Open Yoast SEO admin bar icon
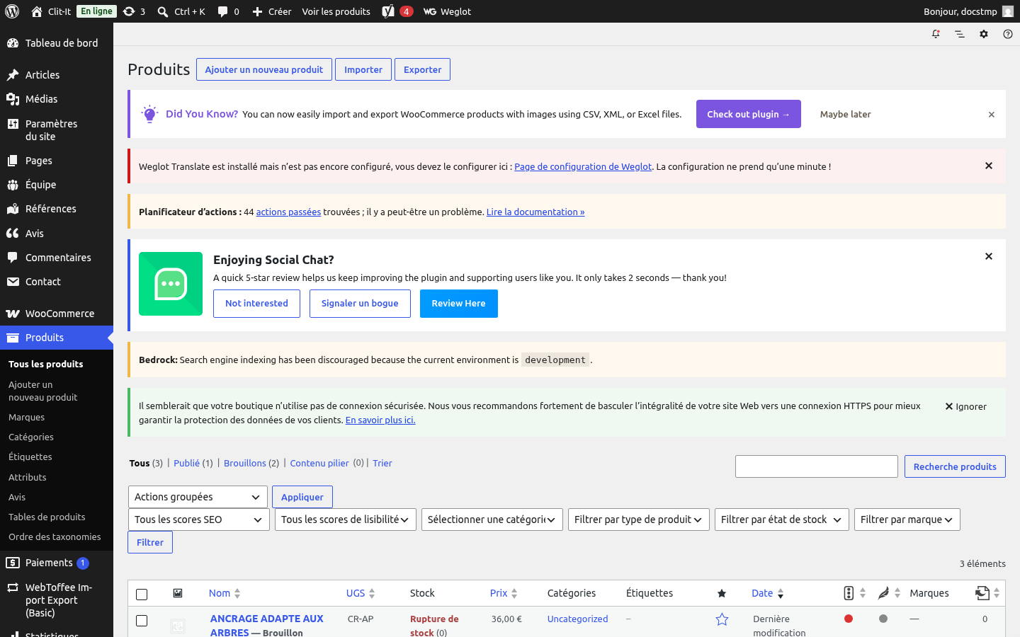 point(397,11)
